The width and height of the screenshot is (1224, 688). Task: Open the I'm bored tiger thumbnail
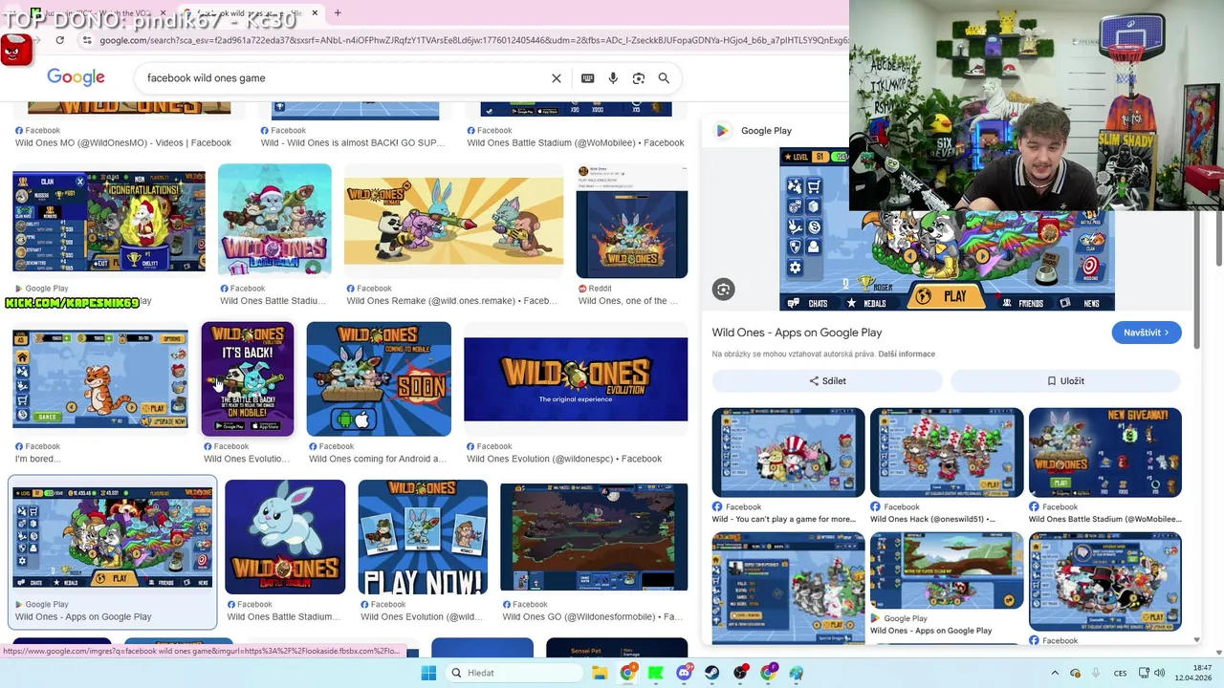click(100, 379)
